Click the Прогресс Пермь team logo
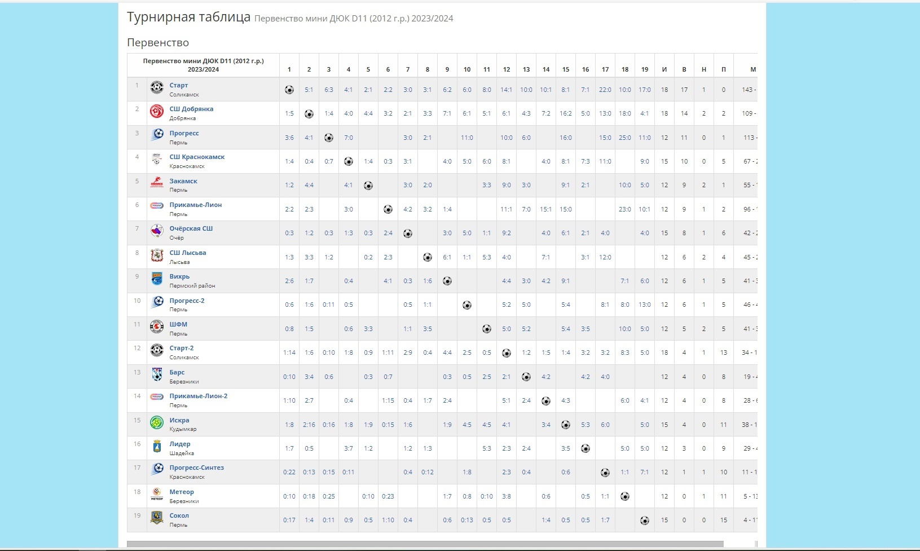Image resolution: width=920 pixels, height=551 pixels. (157, 135)
